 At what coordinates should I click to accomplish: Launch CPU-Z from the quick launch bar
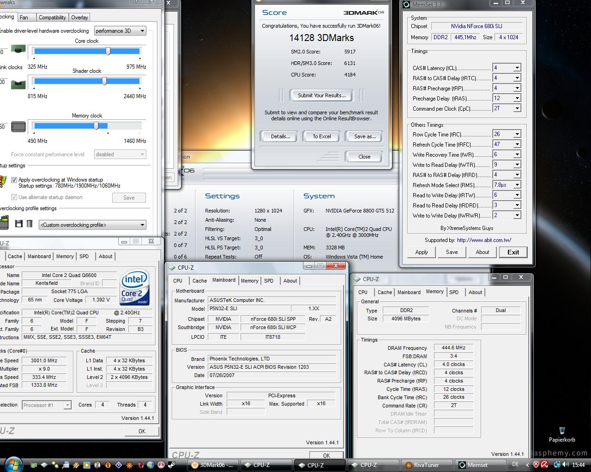(44, 465)
